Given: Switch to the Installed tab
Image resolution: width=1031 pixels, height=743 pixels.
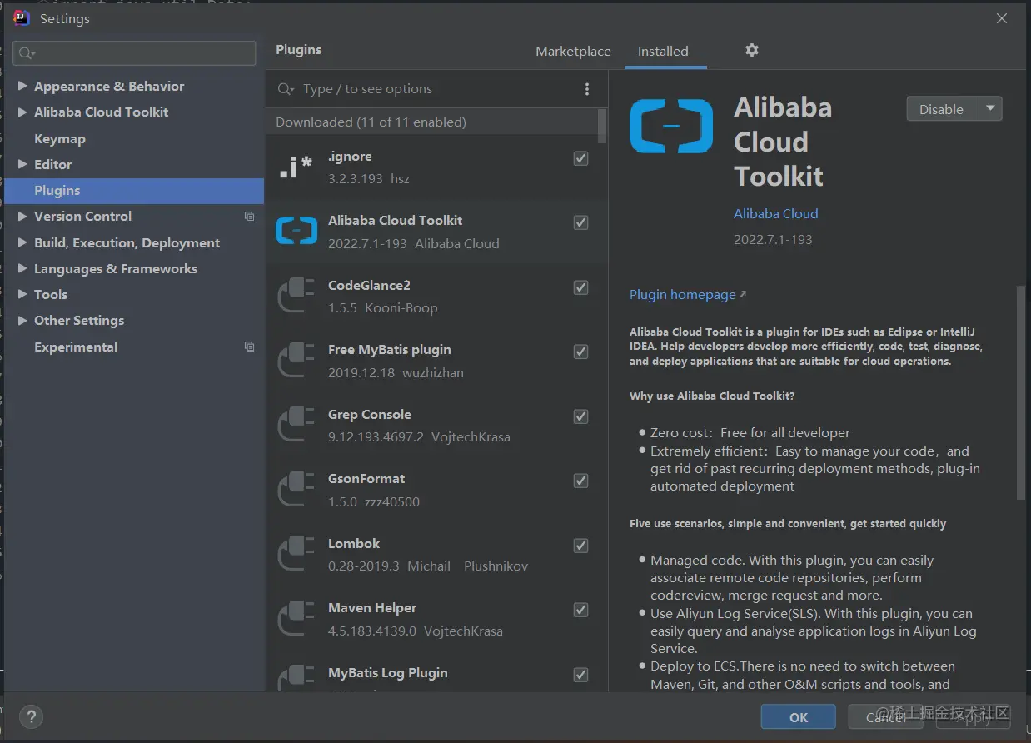Looking at the screenshot, I should [x=663, y=51].
